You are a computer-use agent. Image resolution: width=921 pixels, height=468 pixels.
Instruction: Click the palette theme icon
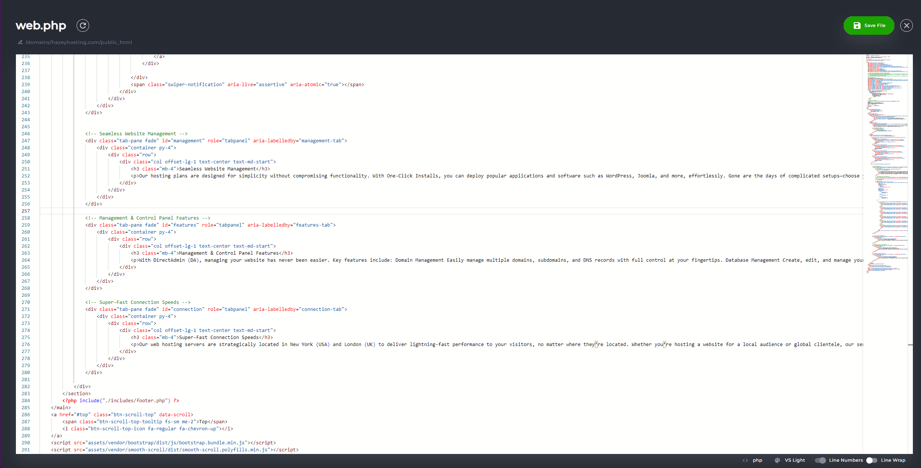pyautogui.click(x=777, y=460)
